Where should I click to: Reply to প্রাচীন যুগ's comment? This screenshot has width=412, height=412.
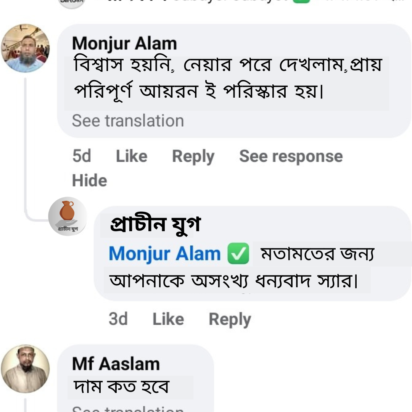[x=229, y=319]
